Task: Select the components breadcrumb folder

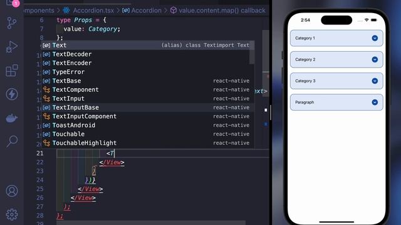Action: [39, 11]
